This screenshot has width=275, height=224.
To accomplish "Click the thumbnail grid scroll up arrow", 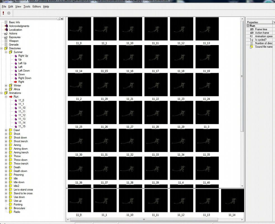I will (x=242, y=19).
